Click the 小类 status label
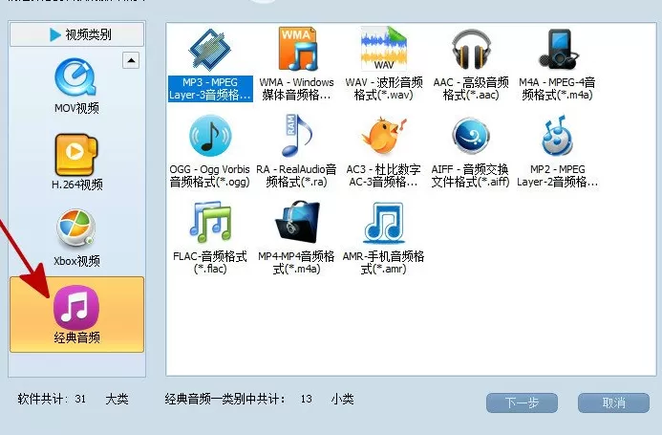The image size is (662, 435). coord(342,399)
